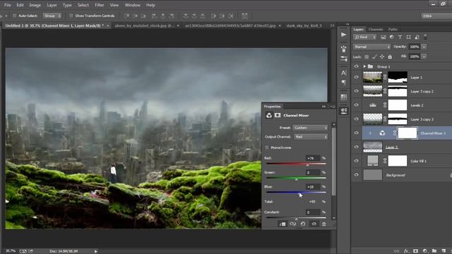This screenshot has width=452, height=254.
Task: Add layer style fx icon
Action: [406, 251]
